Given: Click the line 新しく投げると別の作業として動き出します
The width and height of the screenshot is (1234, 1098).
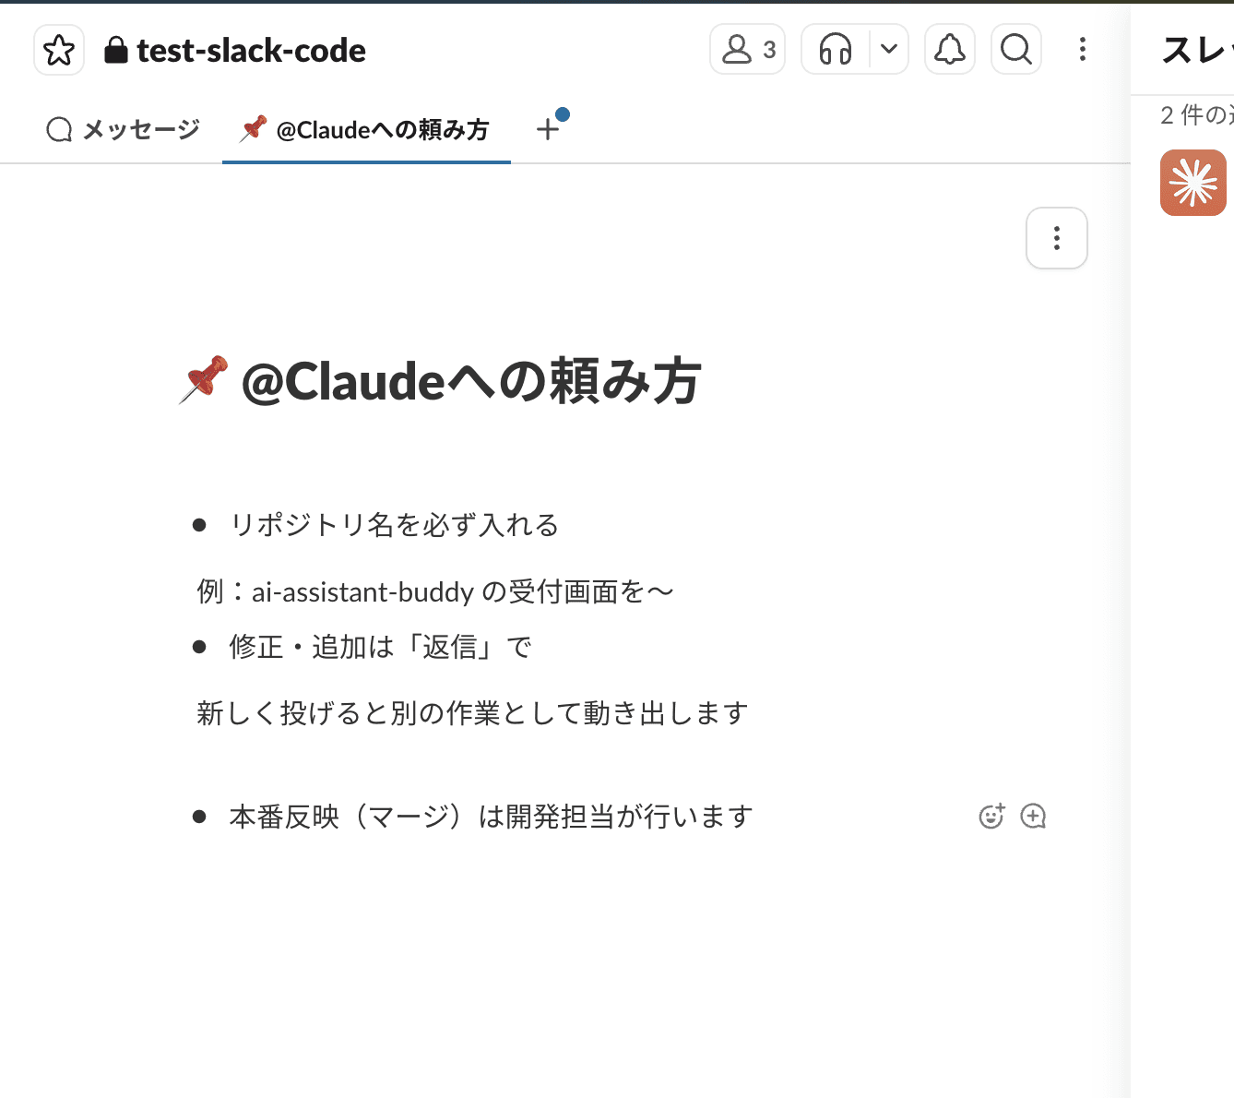Looking at the screenshot, I should (472, 713).
